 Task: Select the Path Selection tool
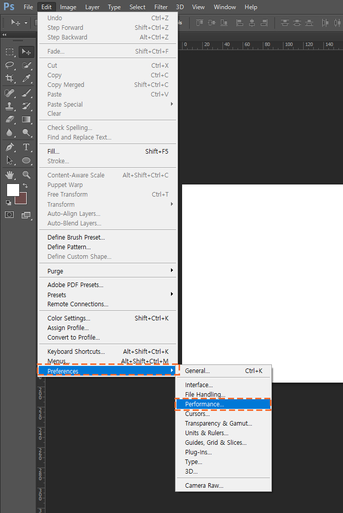click(10, 160)
